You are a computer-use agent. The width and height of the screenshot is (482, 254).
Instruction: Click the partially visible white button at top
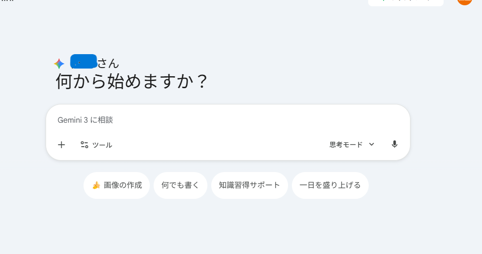pos(406,2)
